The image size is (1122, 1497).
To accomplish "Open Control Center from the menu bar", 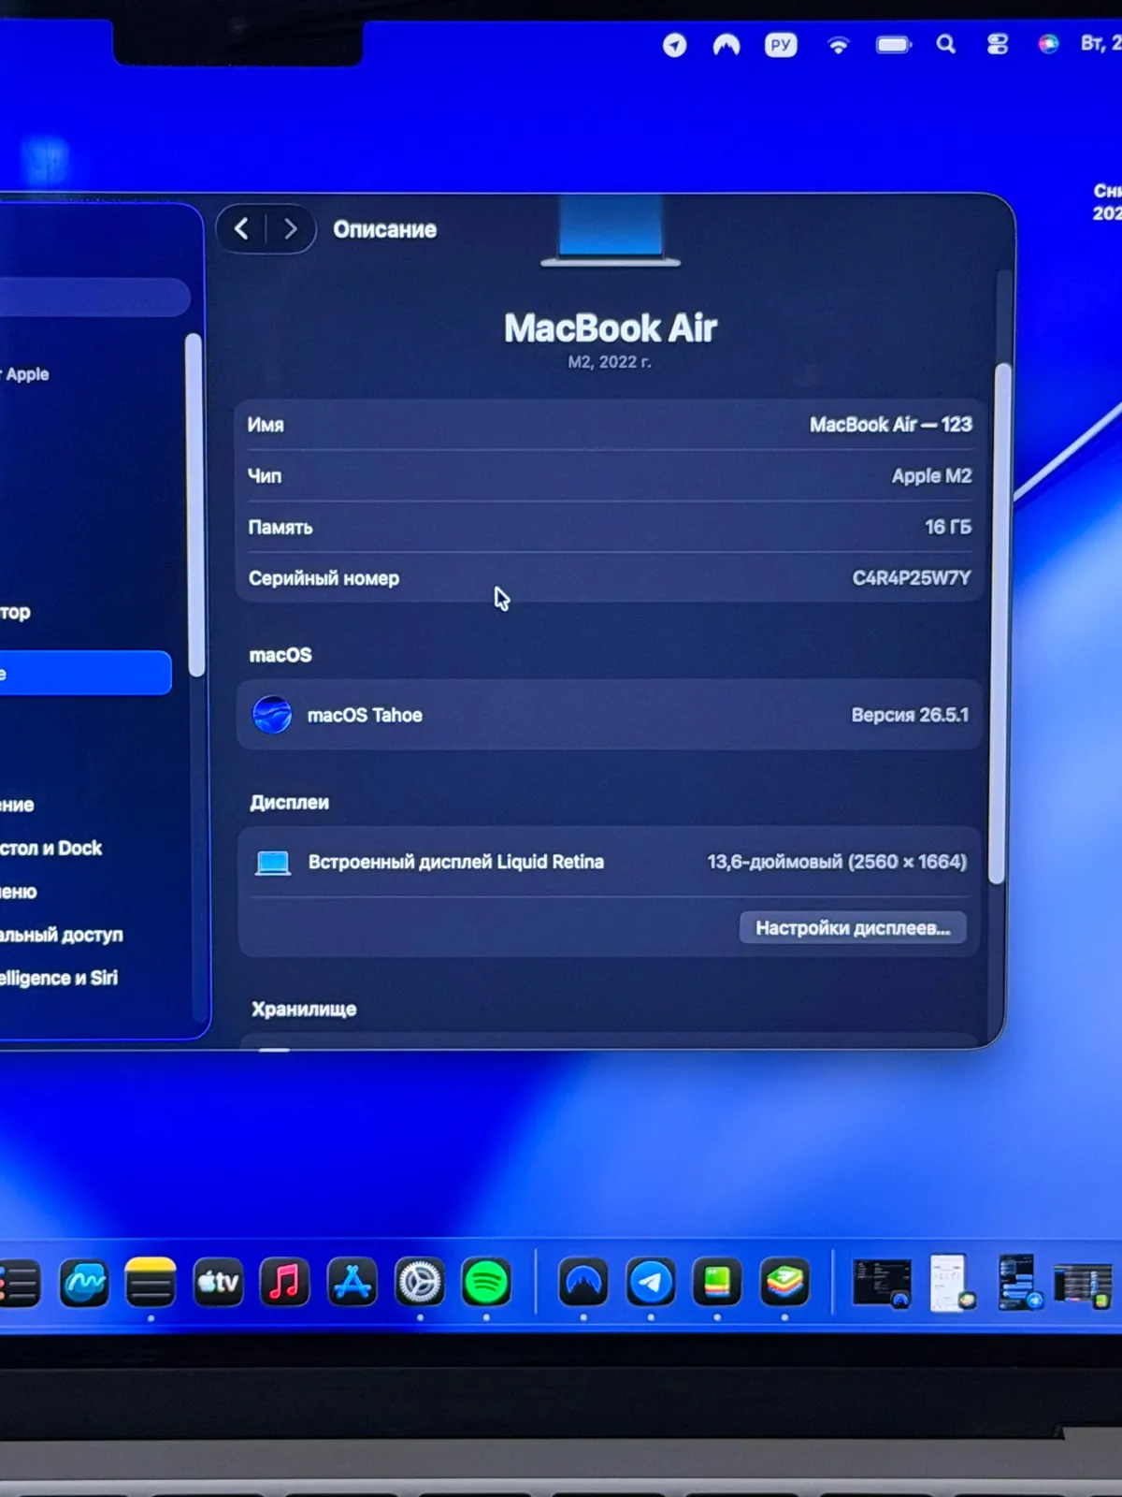I will (998, 44).
